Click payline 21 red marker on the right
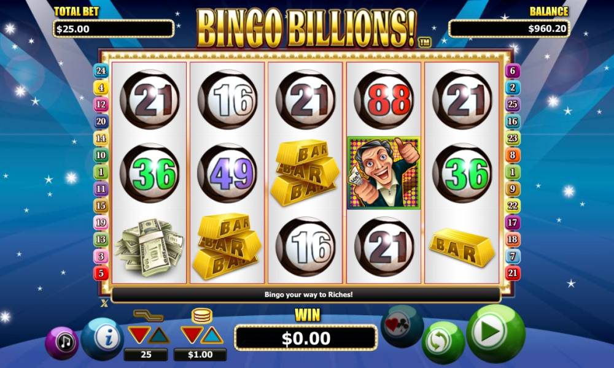This screenshot has width=614, height=368. pos(513,273)
